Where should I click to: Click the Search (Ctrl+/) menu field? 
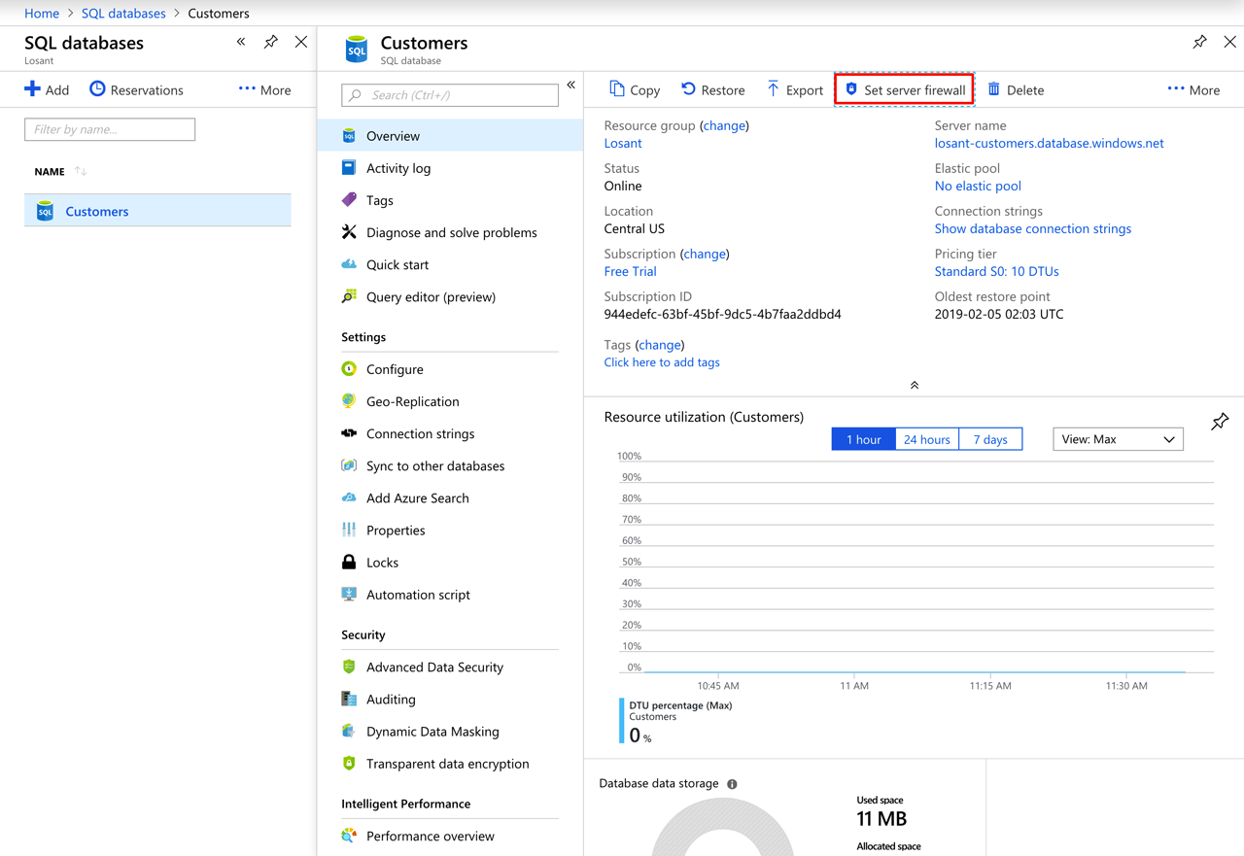pos(450,95)
